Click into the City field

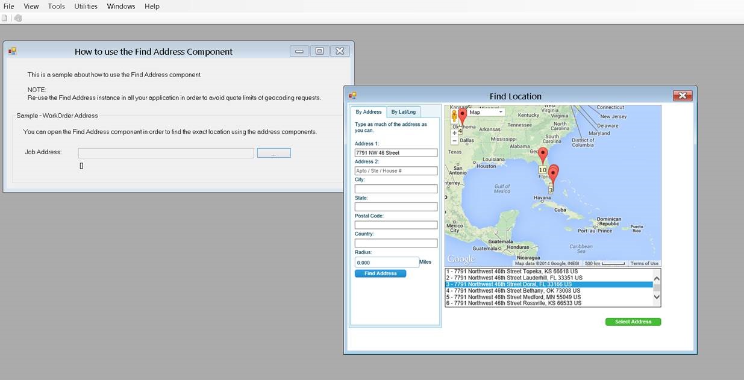point(396,189)
